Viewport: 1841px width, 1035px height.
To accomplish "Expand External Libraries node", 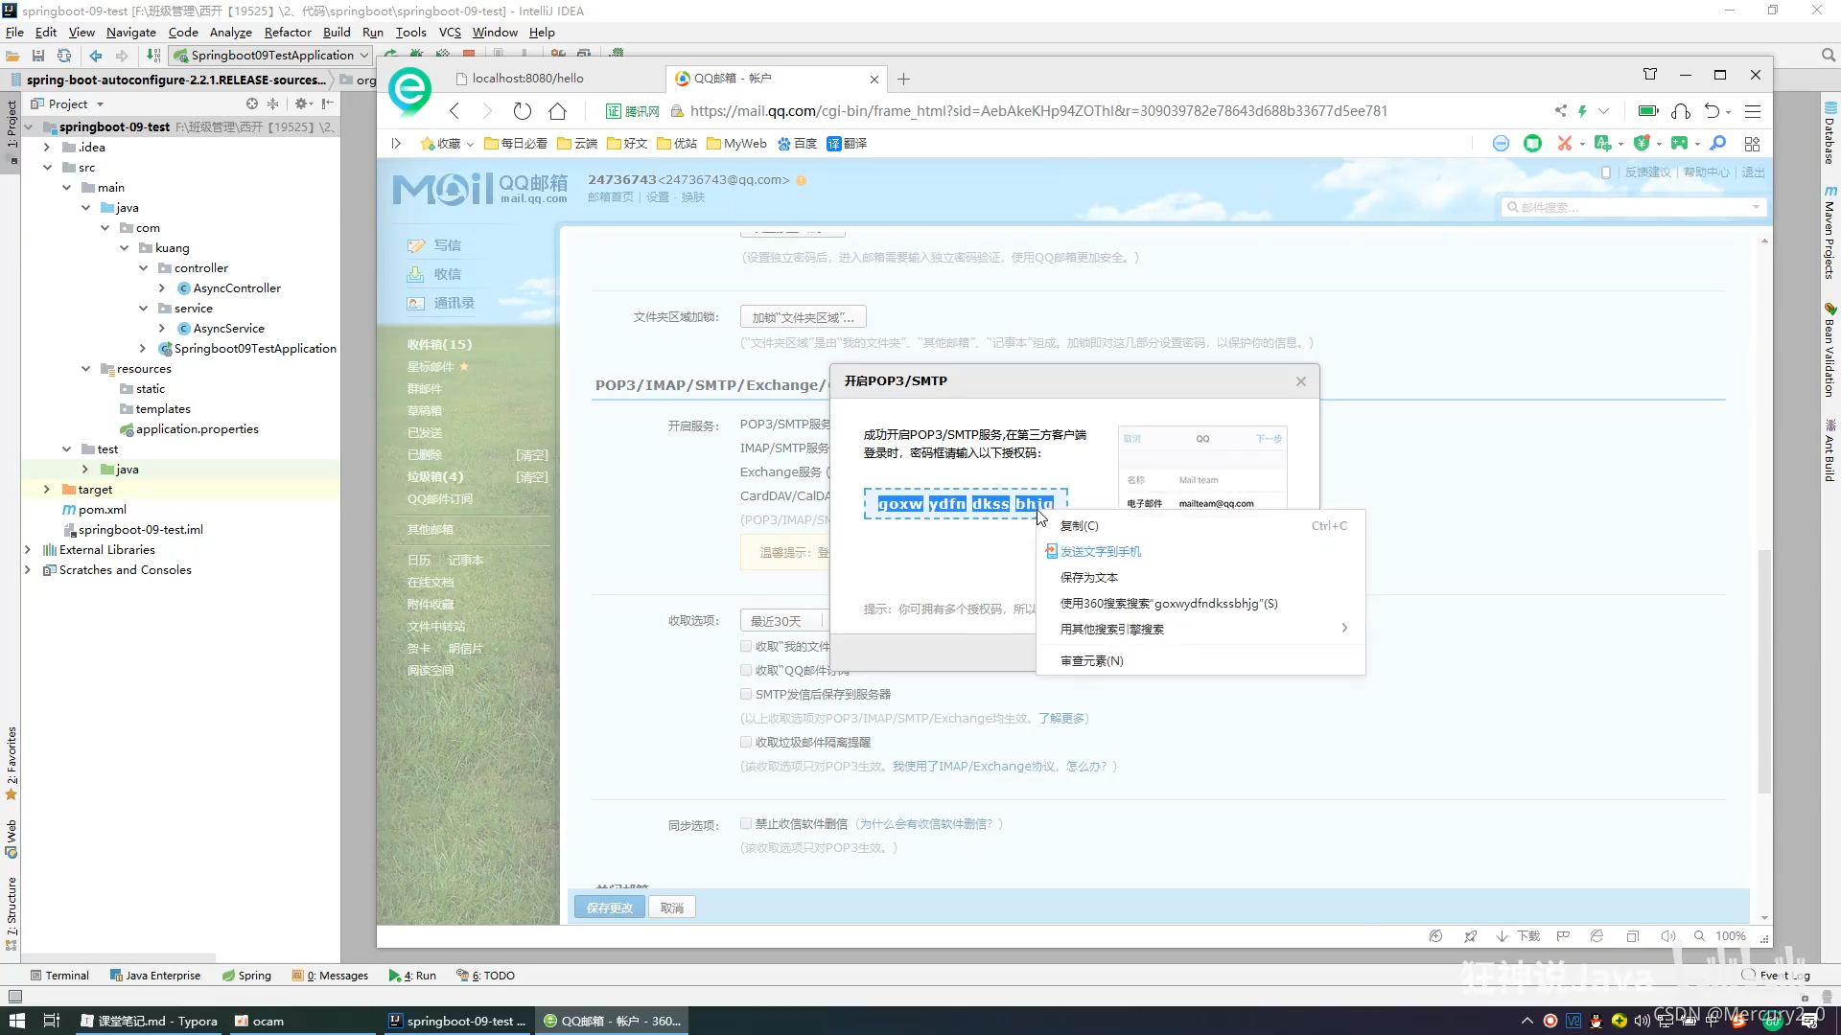I will [x=28, y=550].
